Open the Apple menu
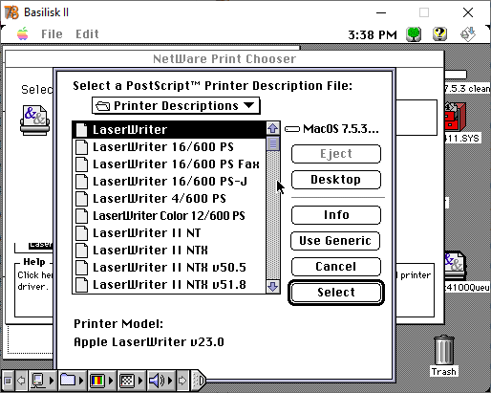 click(x=23, y=33)
